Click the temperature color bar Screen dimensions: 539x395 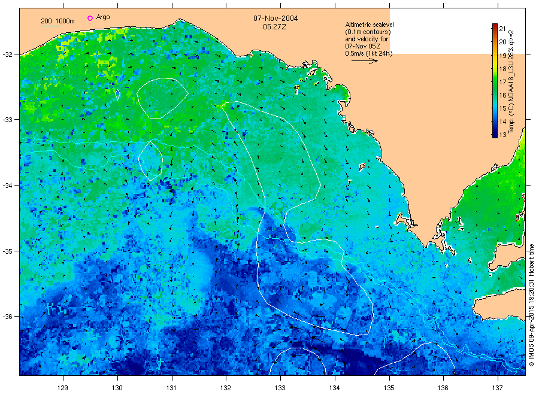pos(495,81)
